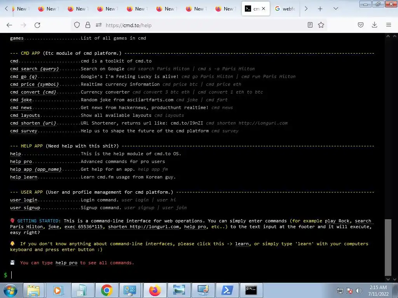
Task: Select the cmd active tab
Action: [255, 9]
